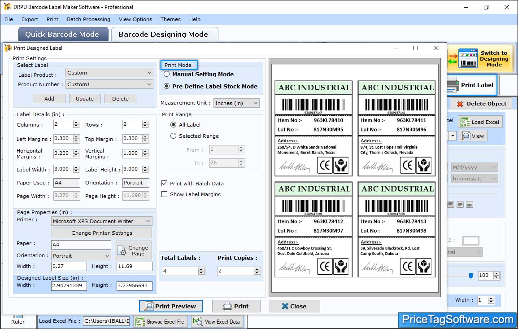This screenshot has width=518, height=329.
Task: Click the top-left ABC INDUSTRIAL label preview
Action: pyautogui.click(x=313, y=128)
